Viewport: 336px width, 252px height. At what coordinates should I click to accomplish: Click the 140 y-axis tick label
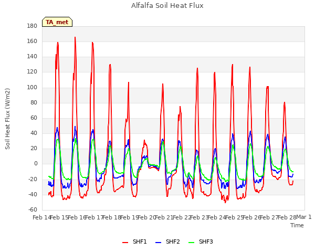[x=32, y=57]
